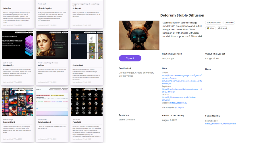Viewport: 258px width, 143px height.
Task: Click the Useful badge on the PromptHunt card
Action: pyautogui.click(x=30, y=92)
